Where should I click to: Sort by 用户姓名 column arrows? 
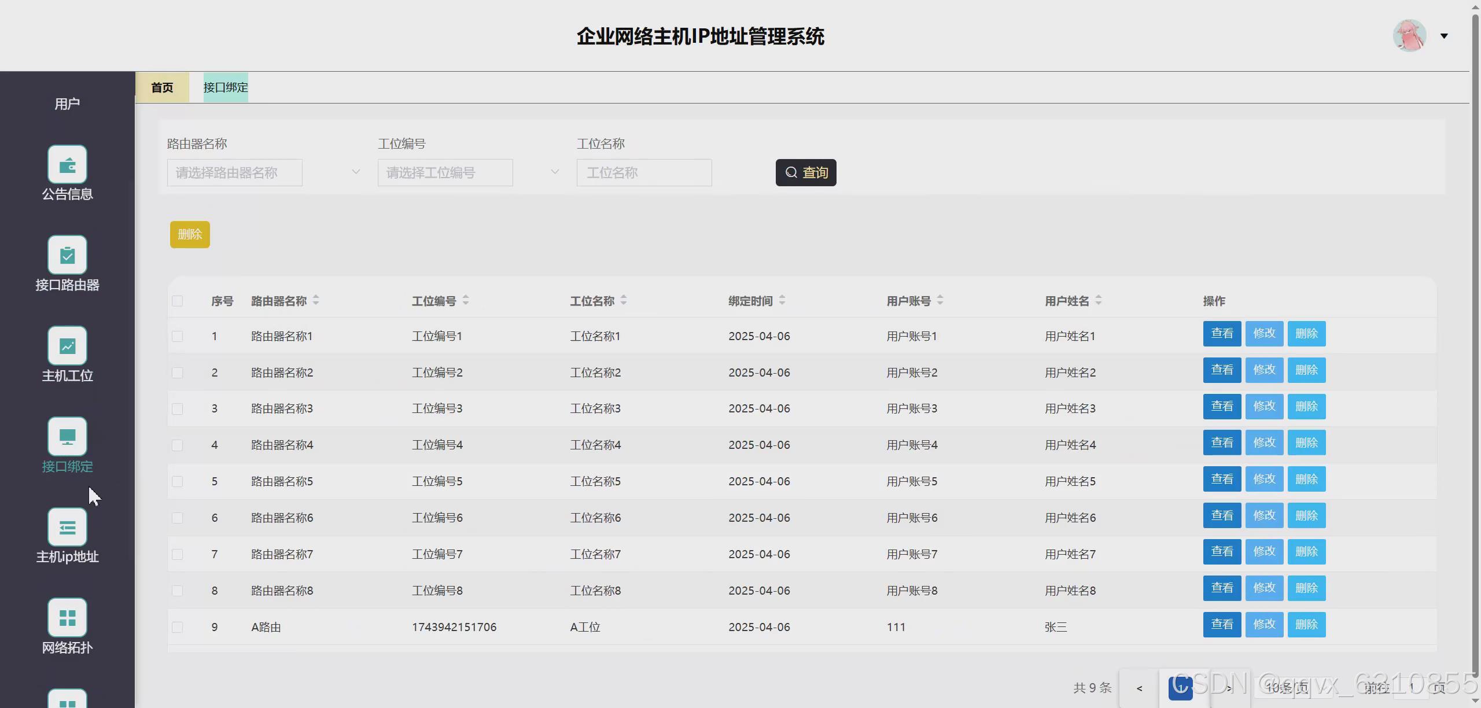pyautogui.click(x=1099, y=300)
